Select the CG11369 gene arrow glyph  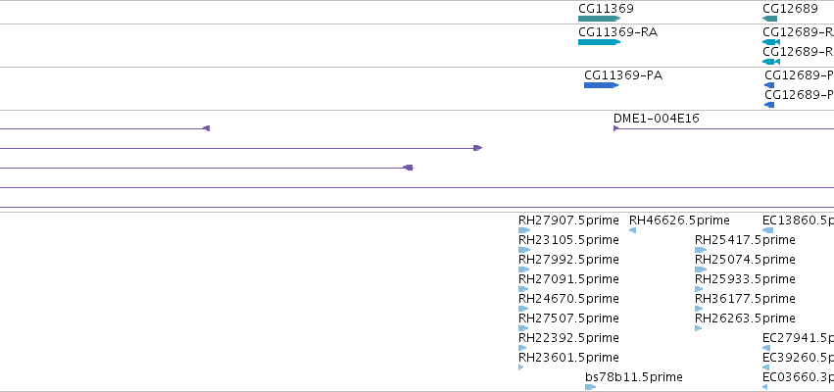click(x=600, y=19)
